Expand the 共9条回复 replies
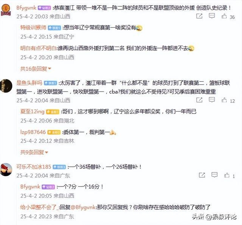242x225 pixels. (34, 152)
